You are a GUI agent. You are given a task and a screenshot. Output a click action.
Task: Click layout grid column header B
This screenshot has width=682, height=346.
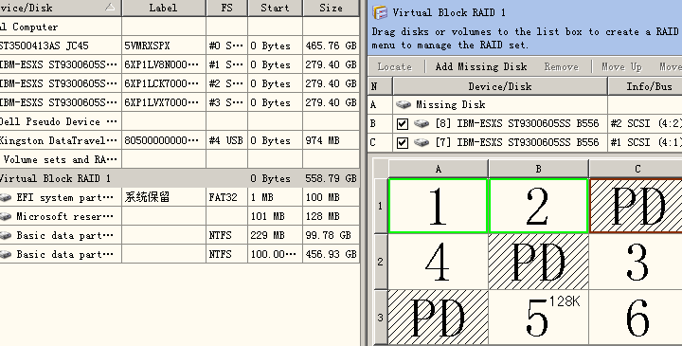click(538, 169)
